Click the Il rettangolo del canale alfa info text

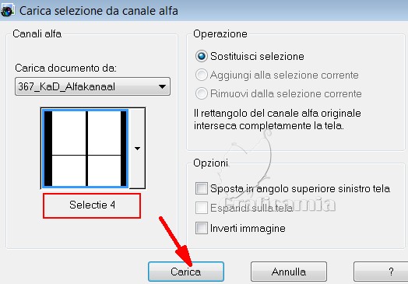277,119
